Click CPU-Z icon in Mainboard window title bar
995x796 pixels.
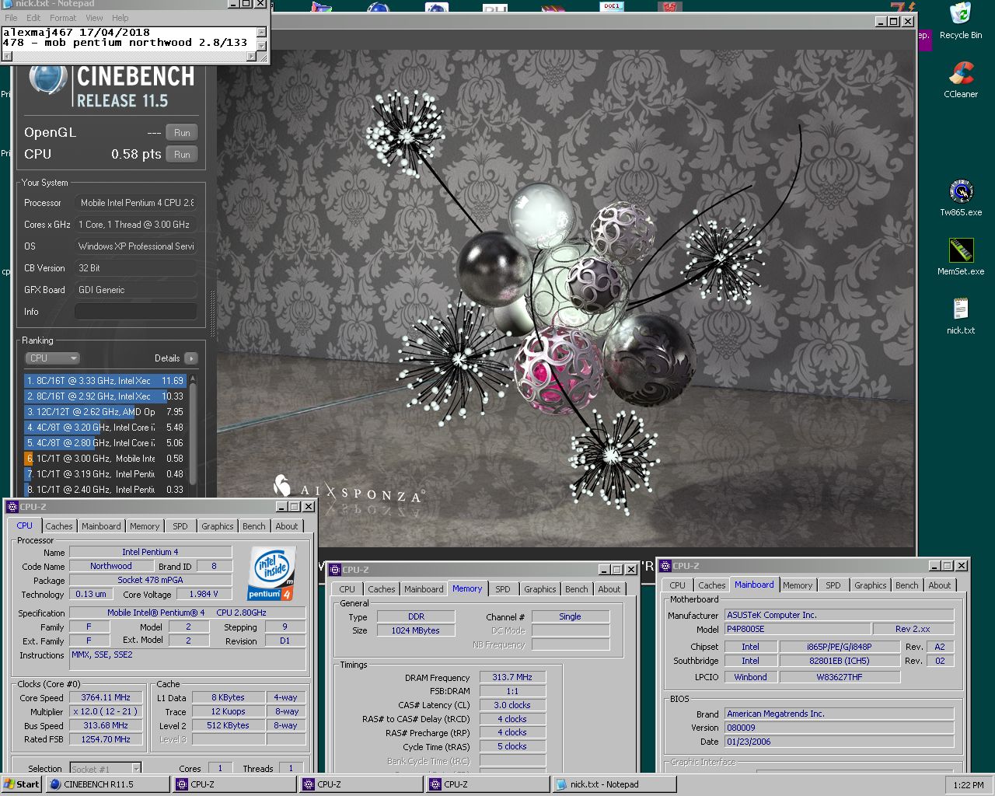click(665, 566)
